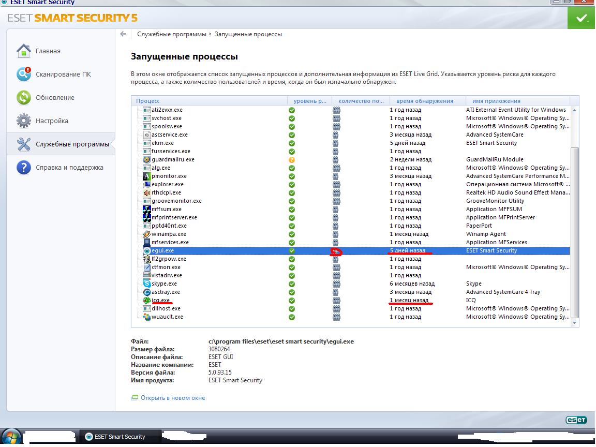Go to Сканирование ПК section
This screenshot has height=447, width=596.
coord(63,74)
